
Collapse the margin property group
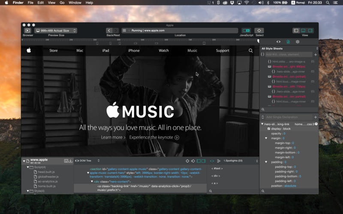click(266, 138)
